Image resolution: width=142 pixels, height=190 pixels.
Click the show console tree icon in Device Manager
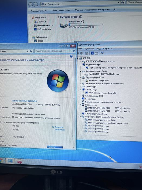click(87, 53)
